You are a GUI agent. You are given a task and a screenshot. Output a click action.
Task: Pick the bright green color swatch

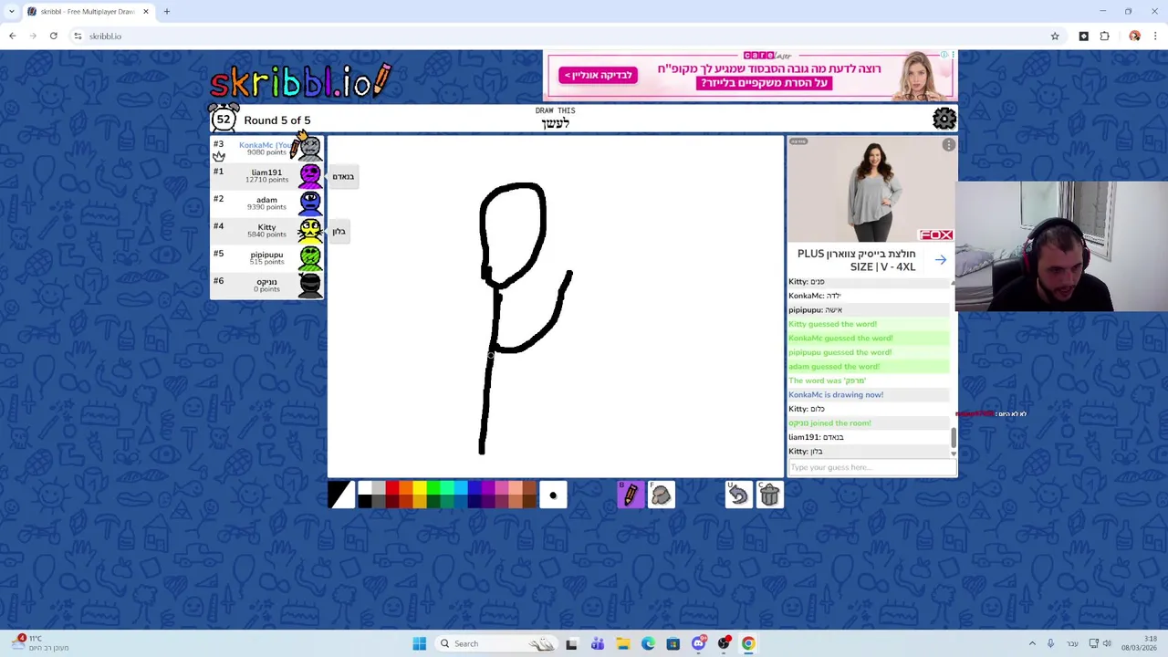[433, 487]
